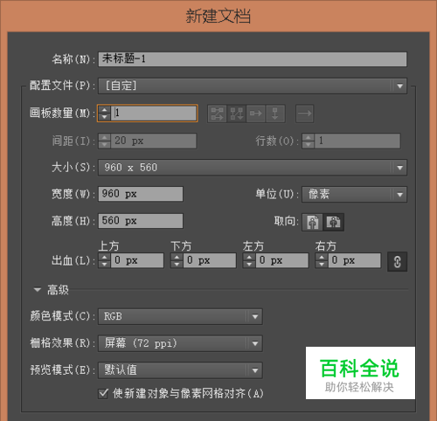Decrease 下方 bleed with down arrow
Image resolution: width=437 pixels, height=421 pixels.
pyautogui.click(x=177, y=264)
